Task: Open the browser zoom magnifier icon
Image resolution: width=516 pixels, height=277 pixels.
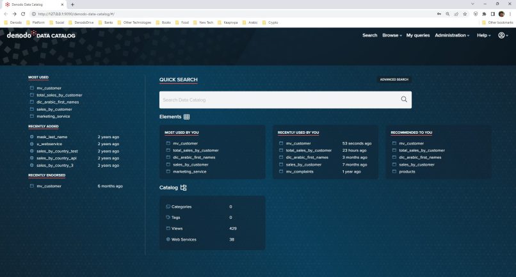Action: [447, 14]
